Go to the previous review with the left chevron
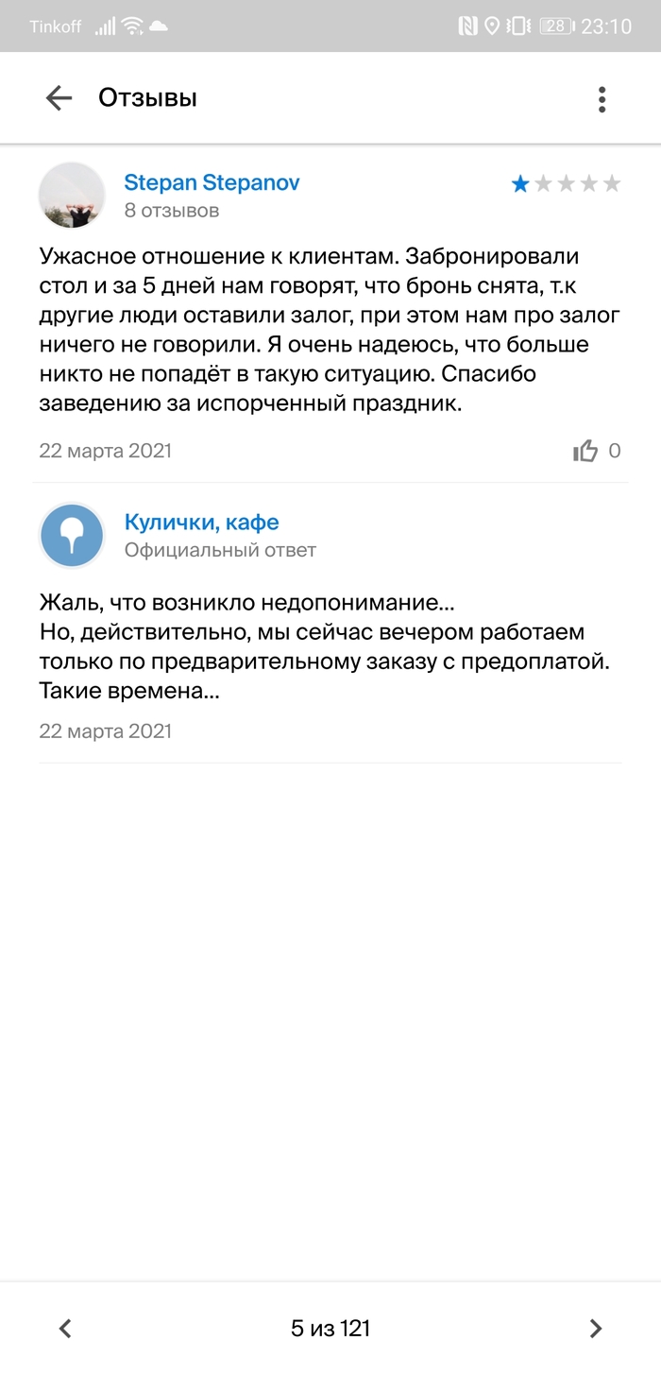Viewport: 661px width, 1374px height. click(65, 1328)
